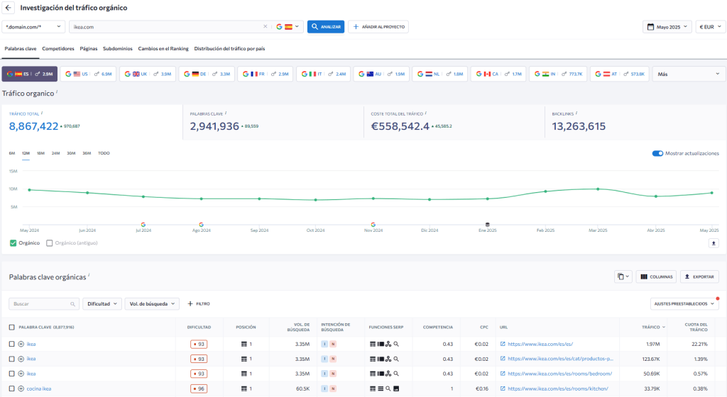
Task: Set chart range to 6M
Action: [12, 153]
